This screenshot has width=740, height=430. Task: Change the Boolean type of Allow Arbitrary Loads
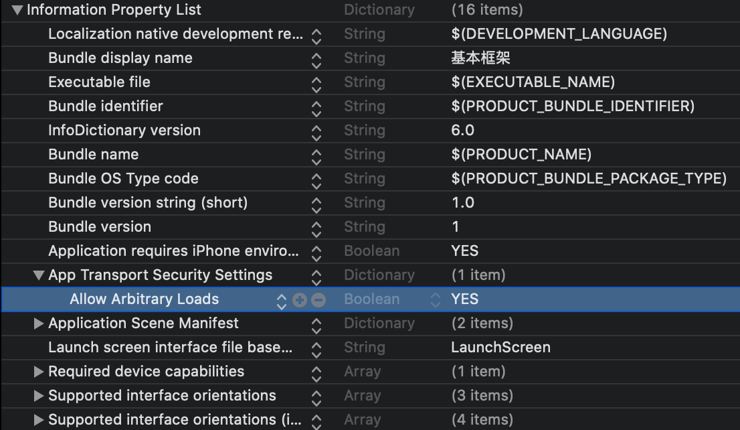[371, 299]
